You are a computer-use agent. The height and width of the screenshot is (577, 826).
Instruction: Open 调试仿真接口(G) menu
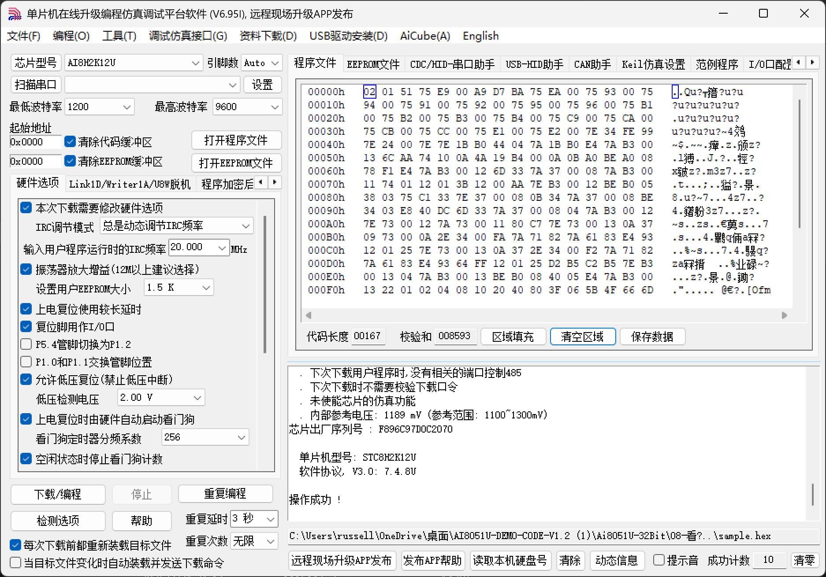[188, 36]
